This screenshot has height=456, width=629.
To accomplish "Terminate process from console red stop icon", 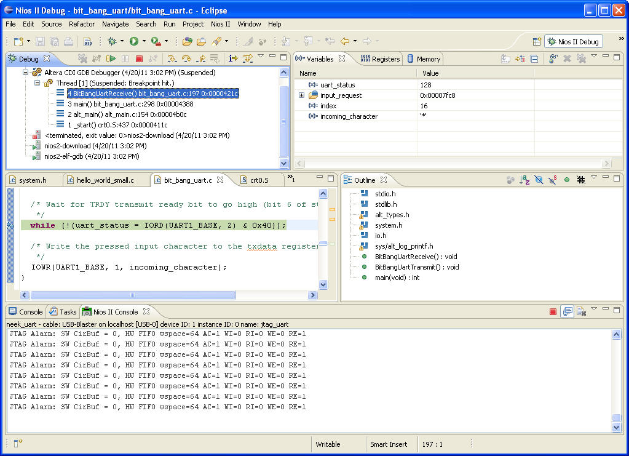I will coord(553,312).
